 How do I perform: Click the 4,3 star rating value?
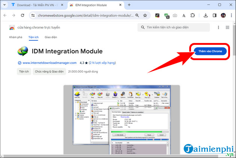coord(84,63)
